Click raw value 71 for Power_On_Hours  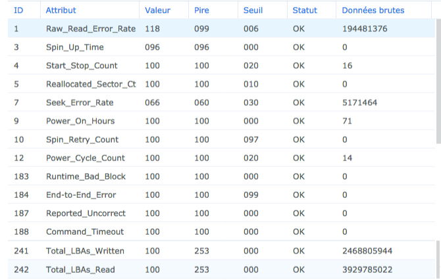pos(347,121)
